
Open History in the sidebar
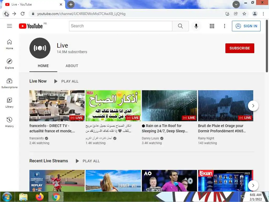coord(9,122)
